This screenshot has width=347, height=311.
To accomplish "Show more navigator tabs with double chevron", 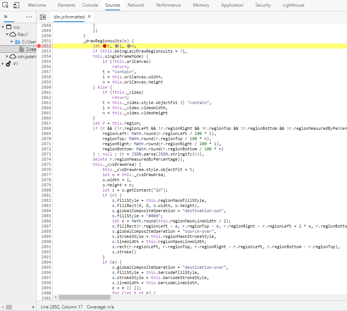I will (6, 17).
